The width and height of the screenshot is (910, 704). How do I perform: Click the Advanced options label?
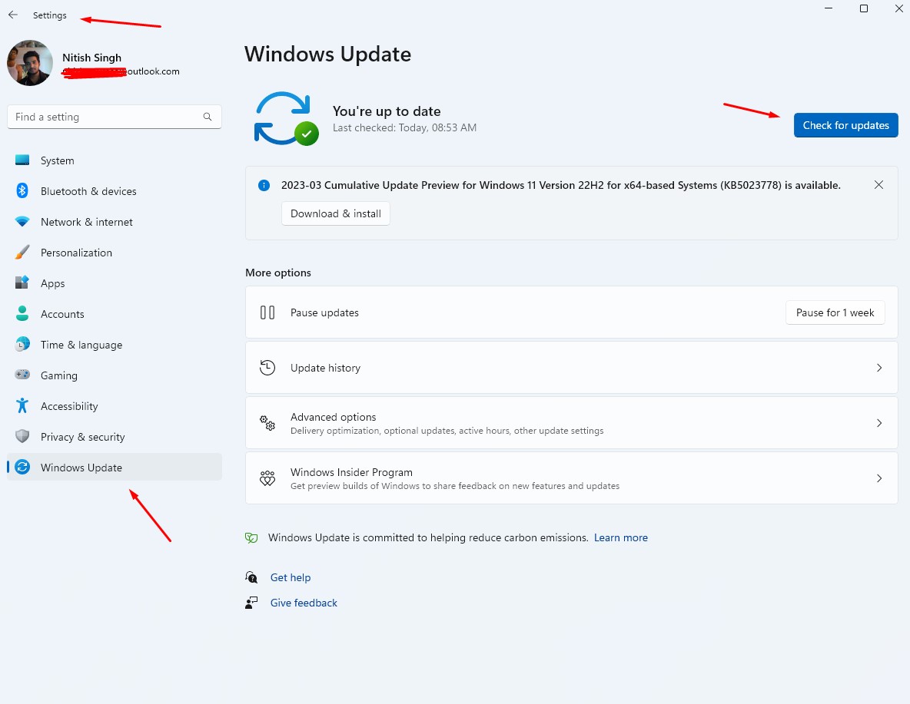[x=333, y=417]
